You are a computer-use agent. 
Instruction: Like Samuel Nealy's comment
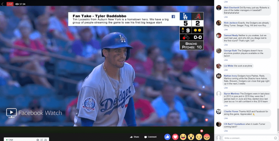[226, 45]
